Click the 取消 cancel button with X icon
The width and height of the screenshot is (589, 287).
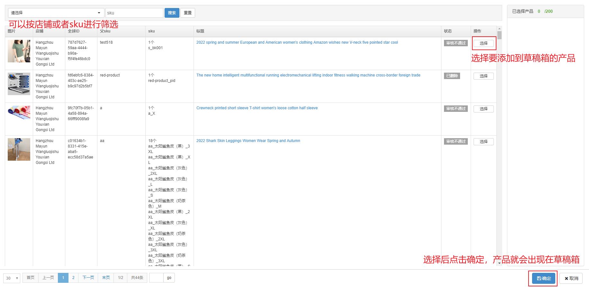click(571, 278)
